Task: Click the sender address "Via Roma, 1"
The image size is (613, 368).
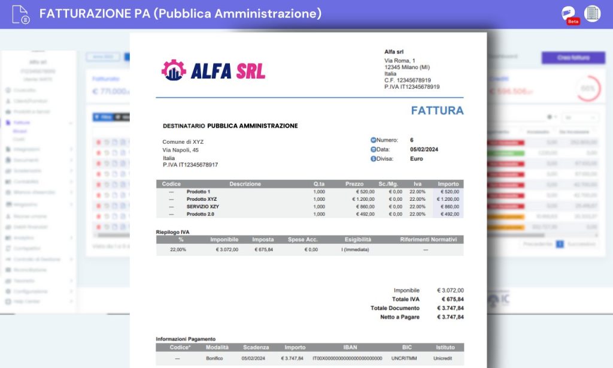Action: click(399, 61)
